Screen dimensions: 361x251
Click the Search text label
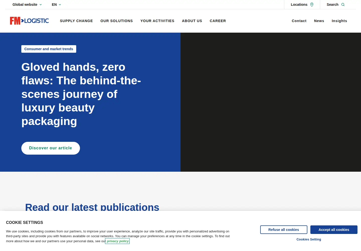(x=332, y=5)
